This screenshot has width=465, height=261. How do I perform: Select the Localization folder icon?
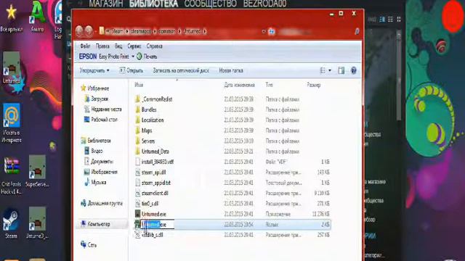click(137, 120)
